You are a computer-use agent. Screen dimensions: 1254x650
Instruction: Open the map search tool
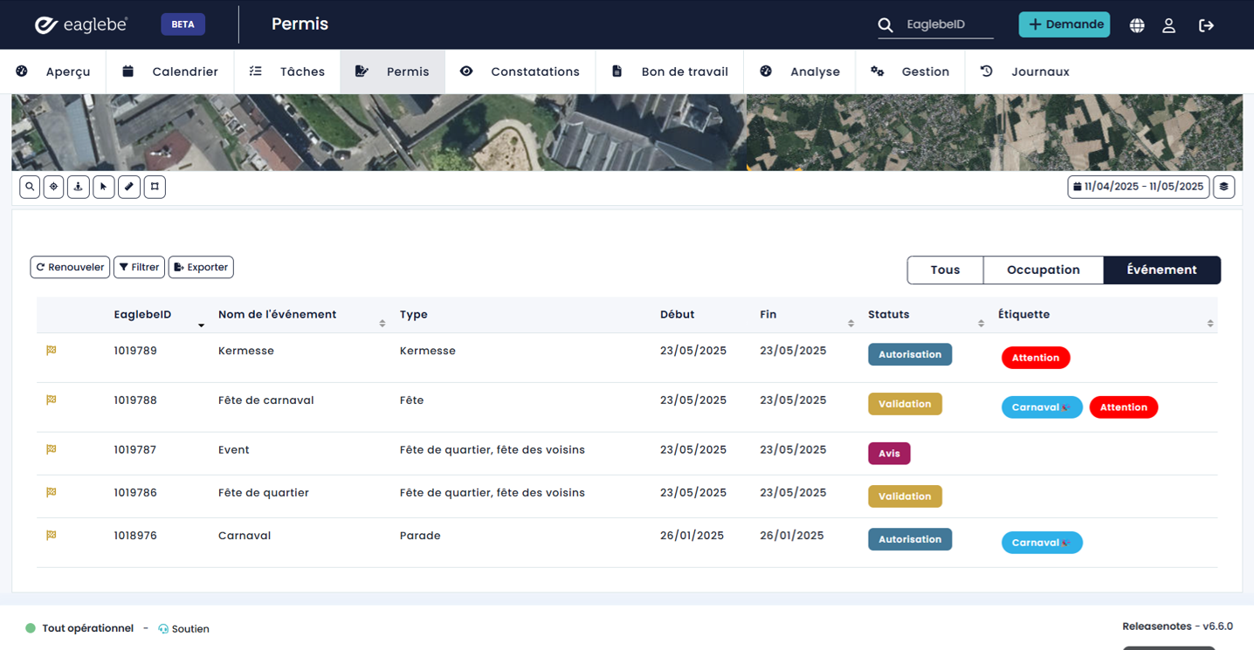[x=30, y=187]
